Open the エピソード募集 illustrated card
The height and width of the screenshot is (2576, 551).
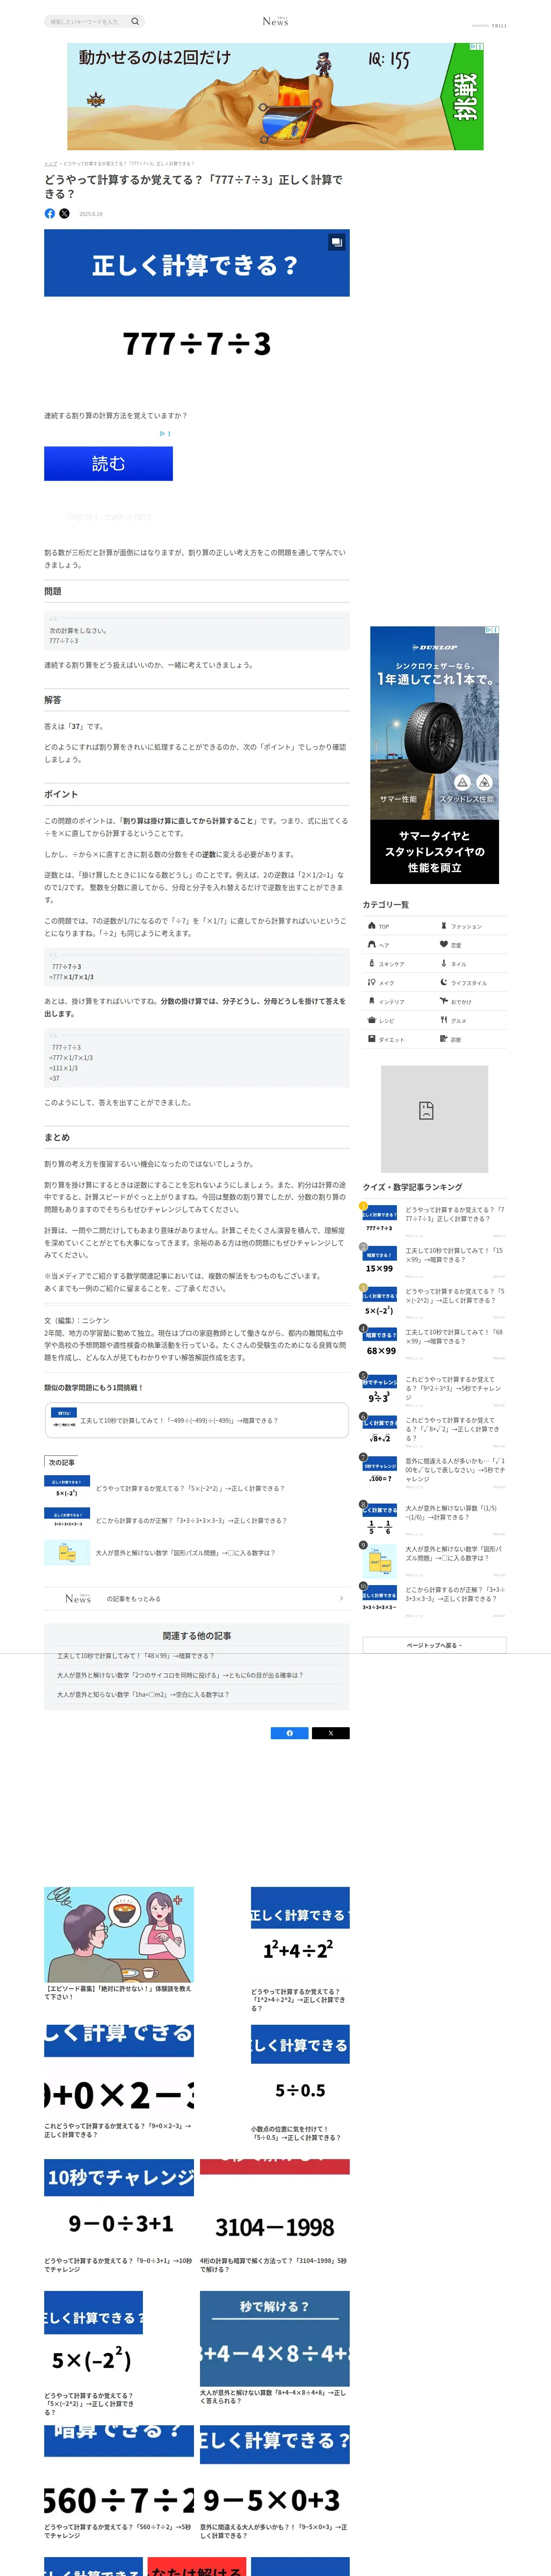pos(119,1944)
